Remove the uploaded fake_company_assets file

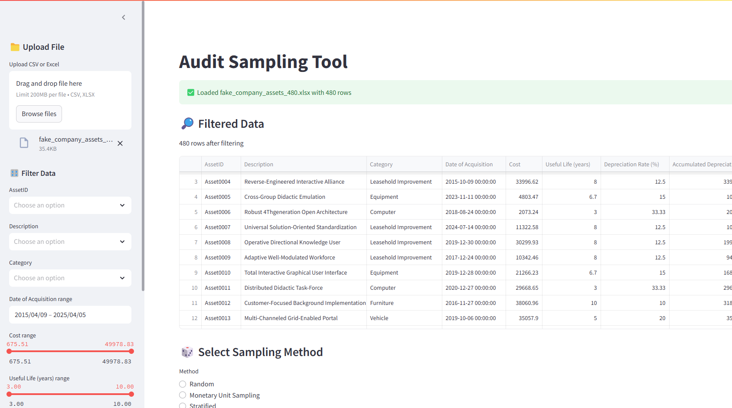(120, 143)
